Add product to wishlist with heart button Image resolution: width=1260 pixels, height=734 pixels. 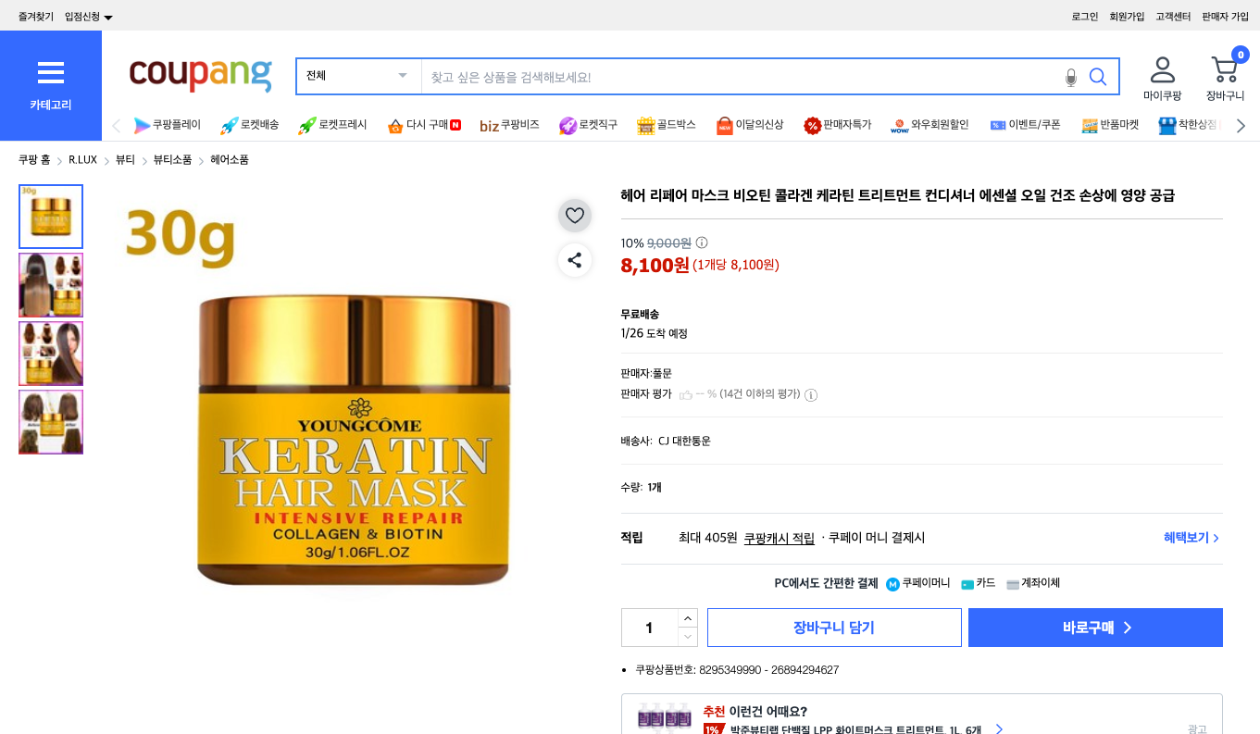coord(575,215)
